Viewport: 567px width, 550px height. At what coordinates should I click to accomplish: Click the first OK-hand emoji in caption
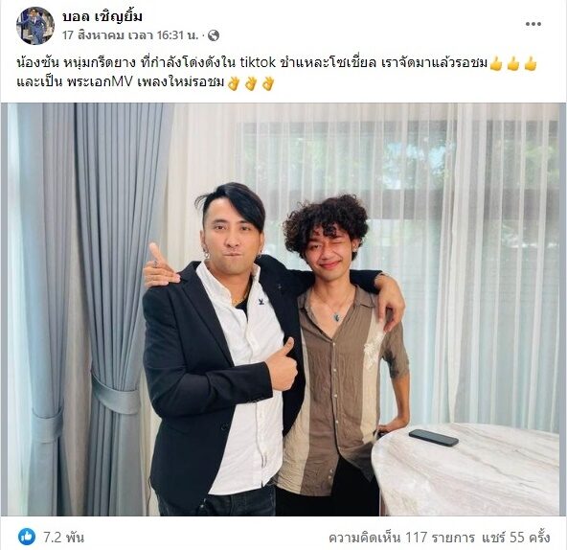(x=234, y=83)
